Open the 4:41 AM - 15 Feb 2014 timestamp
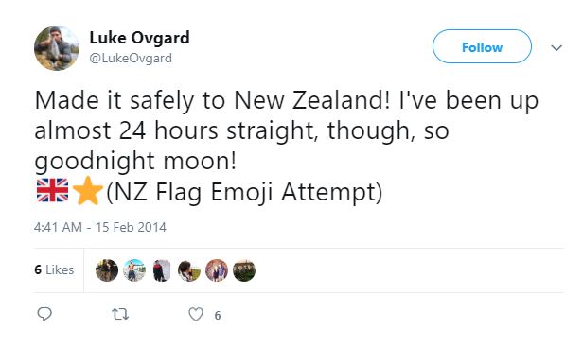583x347 pixels. coord(100,227)
